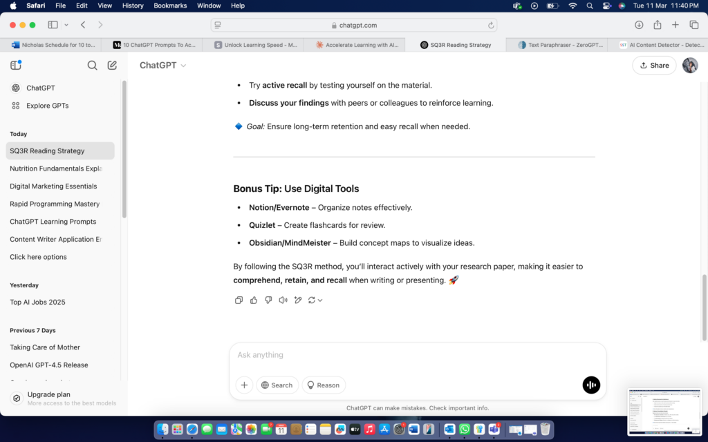Open the Nutrition Fundamentals chat in the sidebar
Viewport: 708px width, 442px height.
[x=56, y=169]
